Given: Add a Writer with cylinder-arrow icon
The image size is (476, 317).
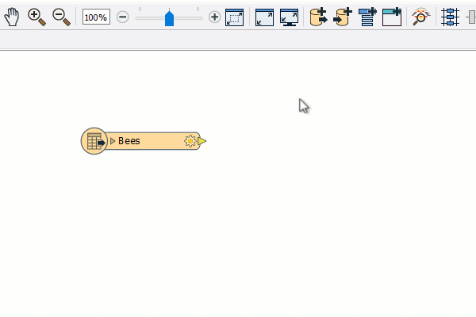Looking at the screenshot, I should coord(343,17).
